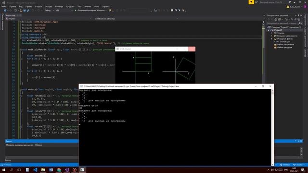
Task: Collapse the rotate function code block
Action: coord(20,89)
